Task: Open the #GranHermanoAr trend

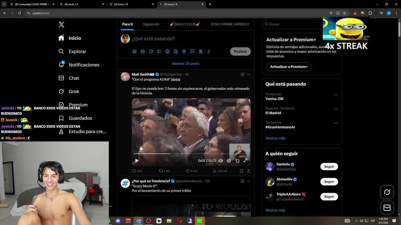Action: click(280, 127)
